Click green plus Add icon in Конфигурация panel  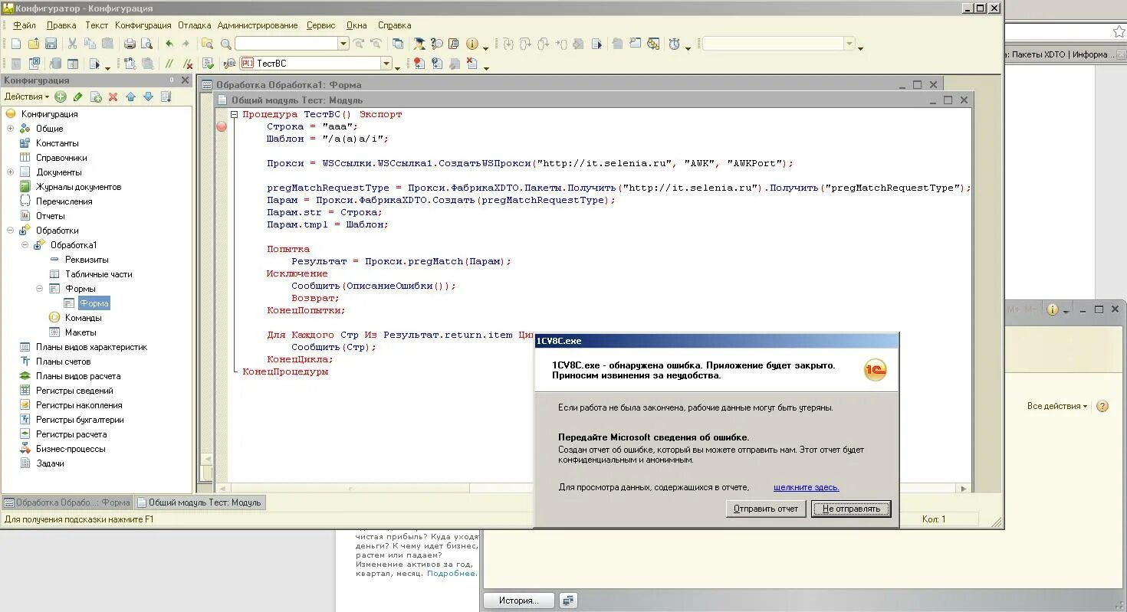(60, 97)
